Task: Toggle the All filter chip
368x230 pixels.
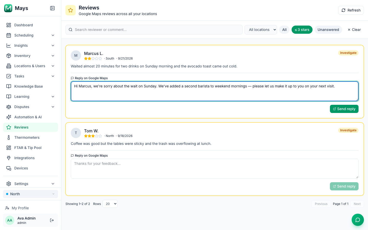Action: pyautogui.click(x=284, y=30)
